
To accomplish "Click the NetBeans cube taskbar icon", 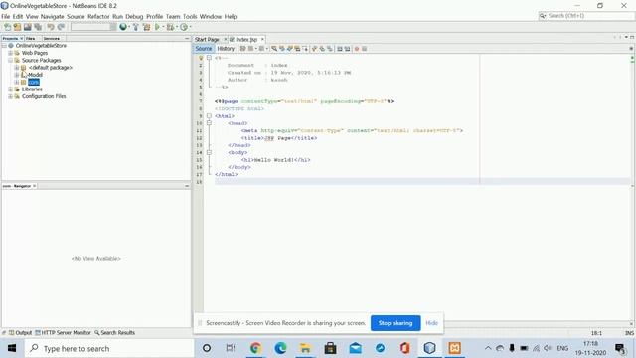I will [429, 348].
